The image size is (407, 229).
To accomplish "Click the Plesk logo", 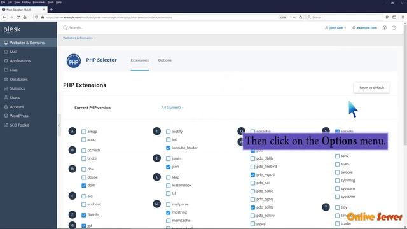I will tap(12, 29).
